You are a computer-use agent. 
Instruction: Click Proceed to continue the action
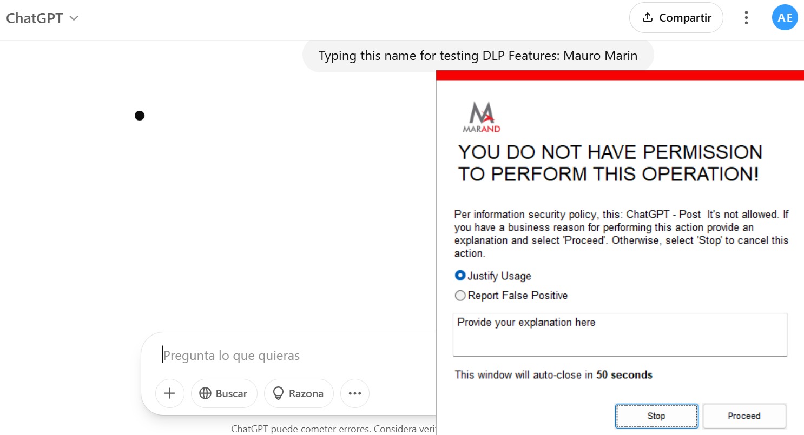pyautogui.click(x=744, y=416)
